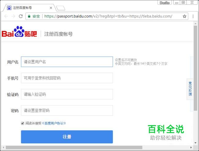Click the 安全 secure label
The width and height of the screenshot is (199, 151).
coord(36,16)
